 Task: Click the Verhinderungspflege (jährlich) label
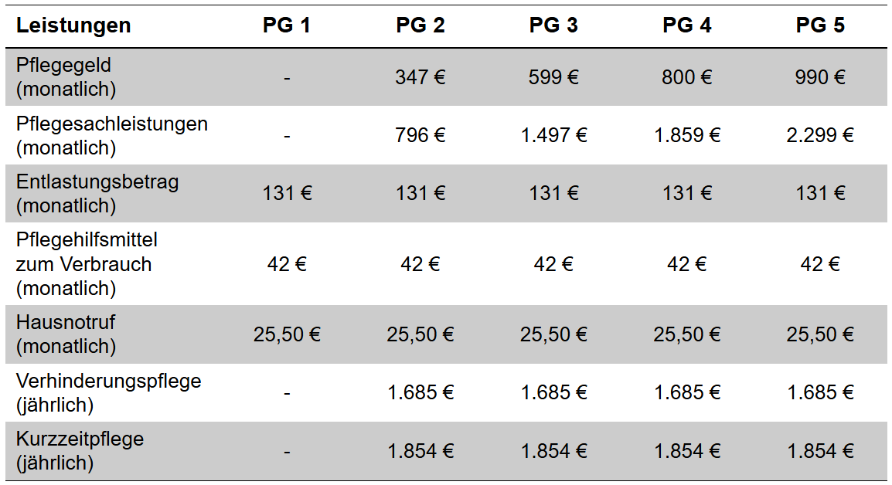point(108,392)
